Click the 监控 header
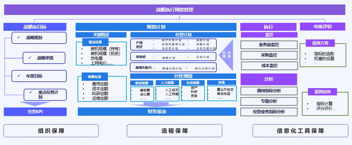 coord(269,35)
